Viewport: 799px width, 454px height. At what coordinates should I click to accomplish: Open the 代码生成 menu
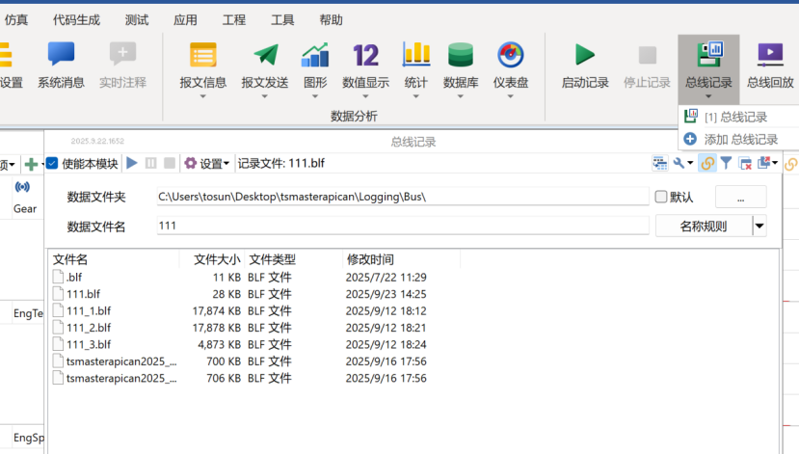(76, 19)
